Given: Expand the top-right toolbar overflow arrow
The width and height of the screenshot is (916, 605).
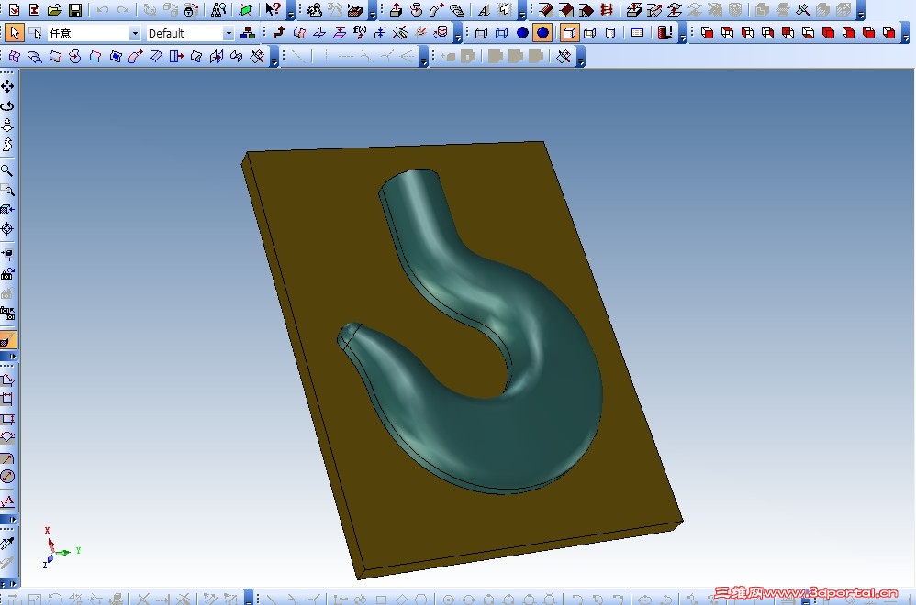Looking at the screenshot, I should 861,14.
